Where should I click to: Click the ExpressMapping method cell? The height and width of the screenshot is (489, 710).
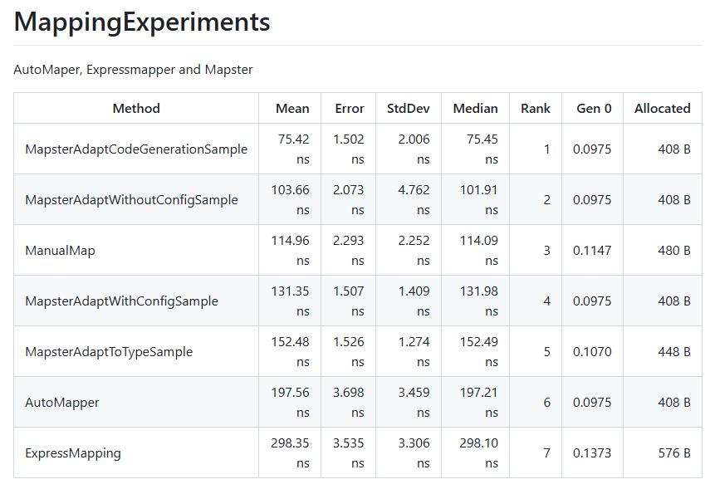tap(73, 453)
